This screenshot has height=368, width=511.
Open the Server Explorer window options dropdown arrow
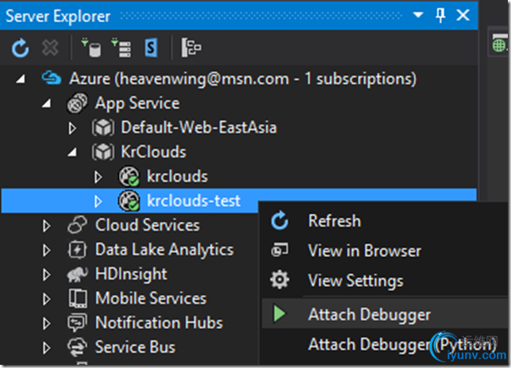pyautogui.click(x=418, y=14)
